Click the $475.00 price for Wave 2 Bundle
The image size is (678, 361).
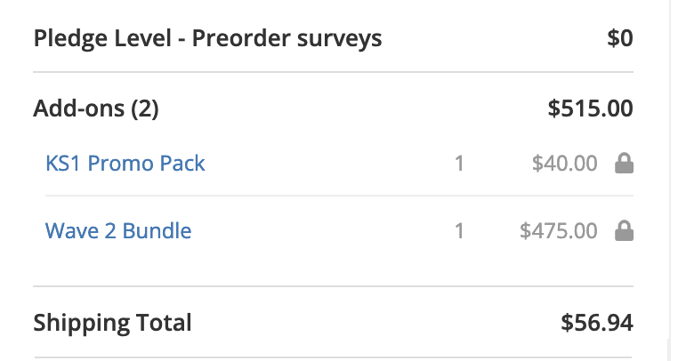559,231
